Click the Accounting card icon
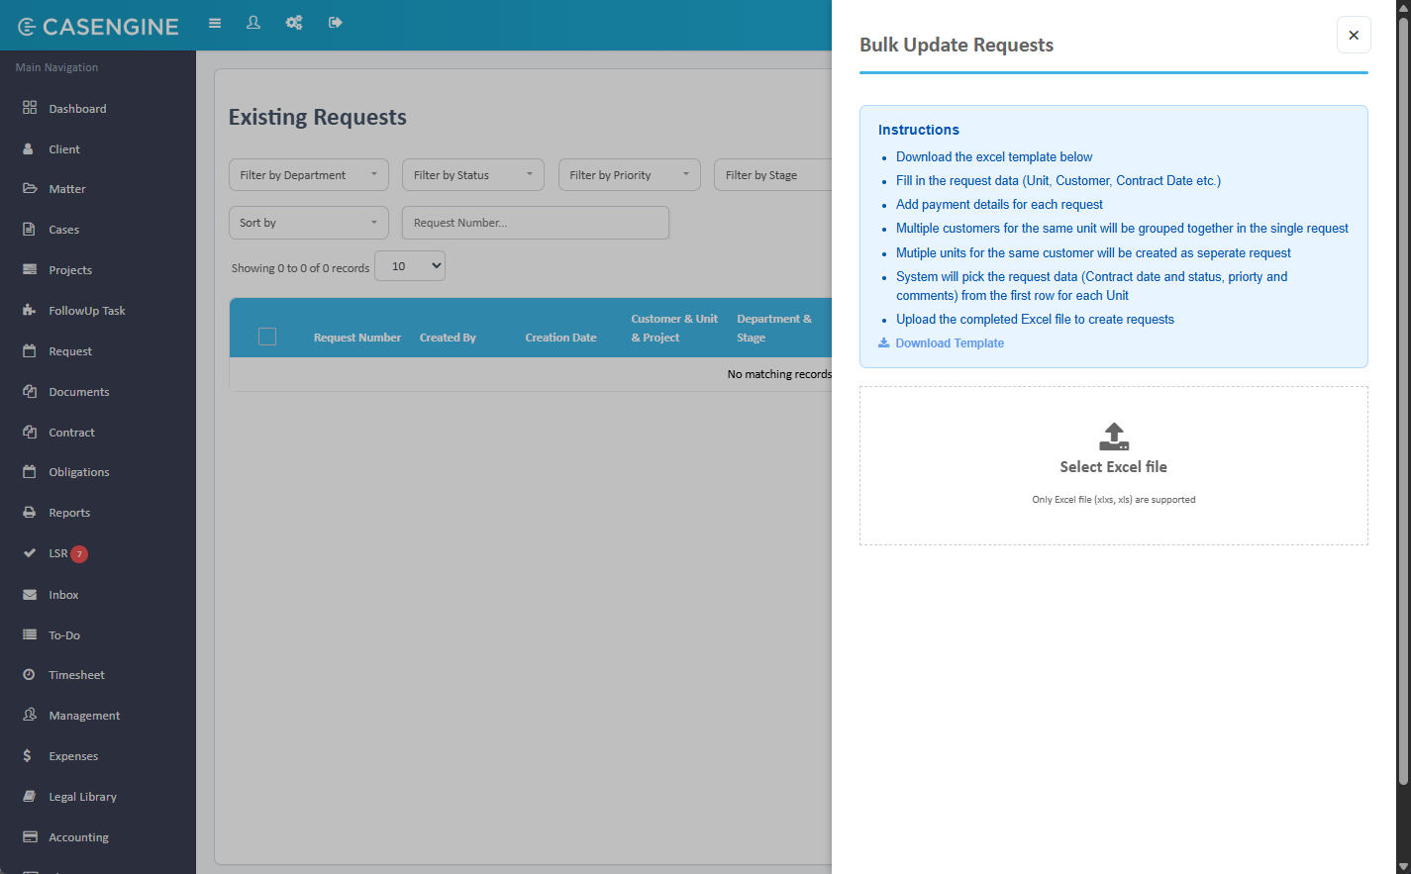This screenshot has width=1411, height=874. coord(30,836)
